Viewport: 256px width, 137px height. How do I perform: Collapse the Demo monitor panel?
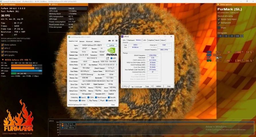tap(2, 5)
